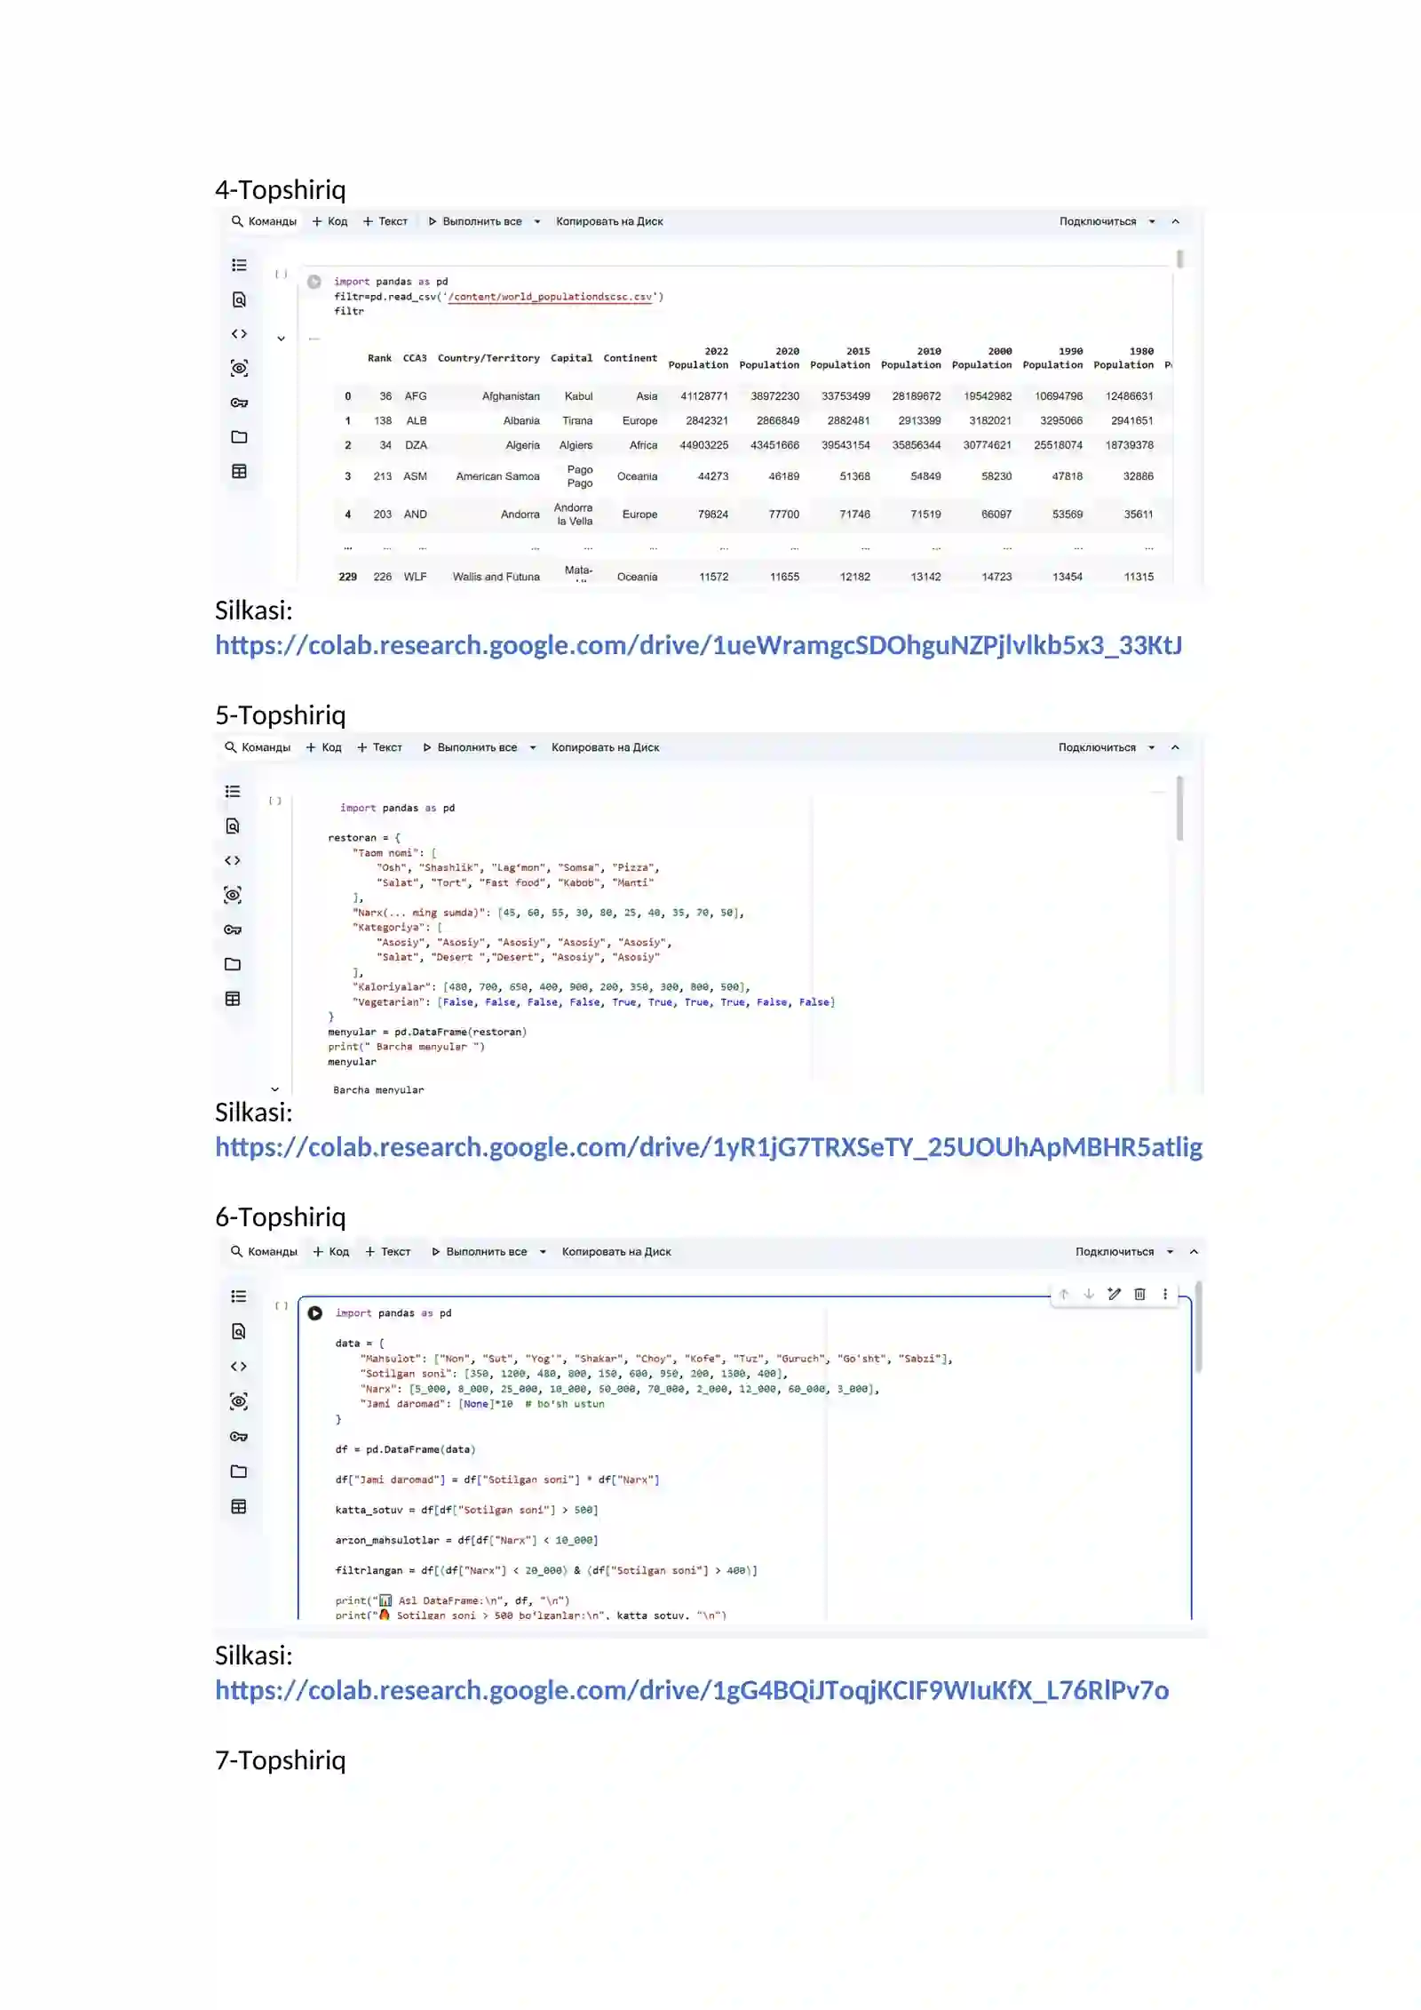The height and width of the screenshot is (2010, 1421).
Task: Click Выполнить все in 5-Topshiriq screenshot
Action: point(470,748)
